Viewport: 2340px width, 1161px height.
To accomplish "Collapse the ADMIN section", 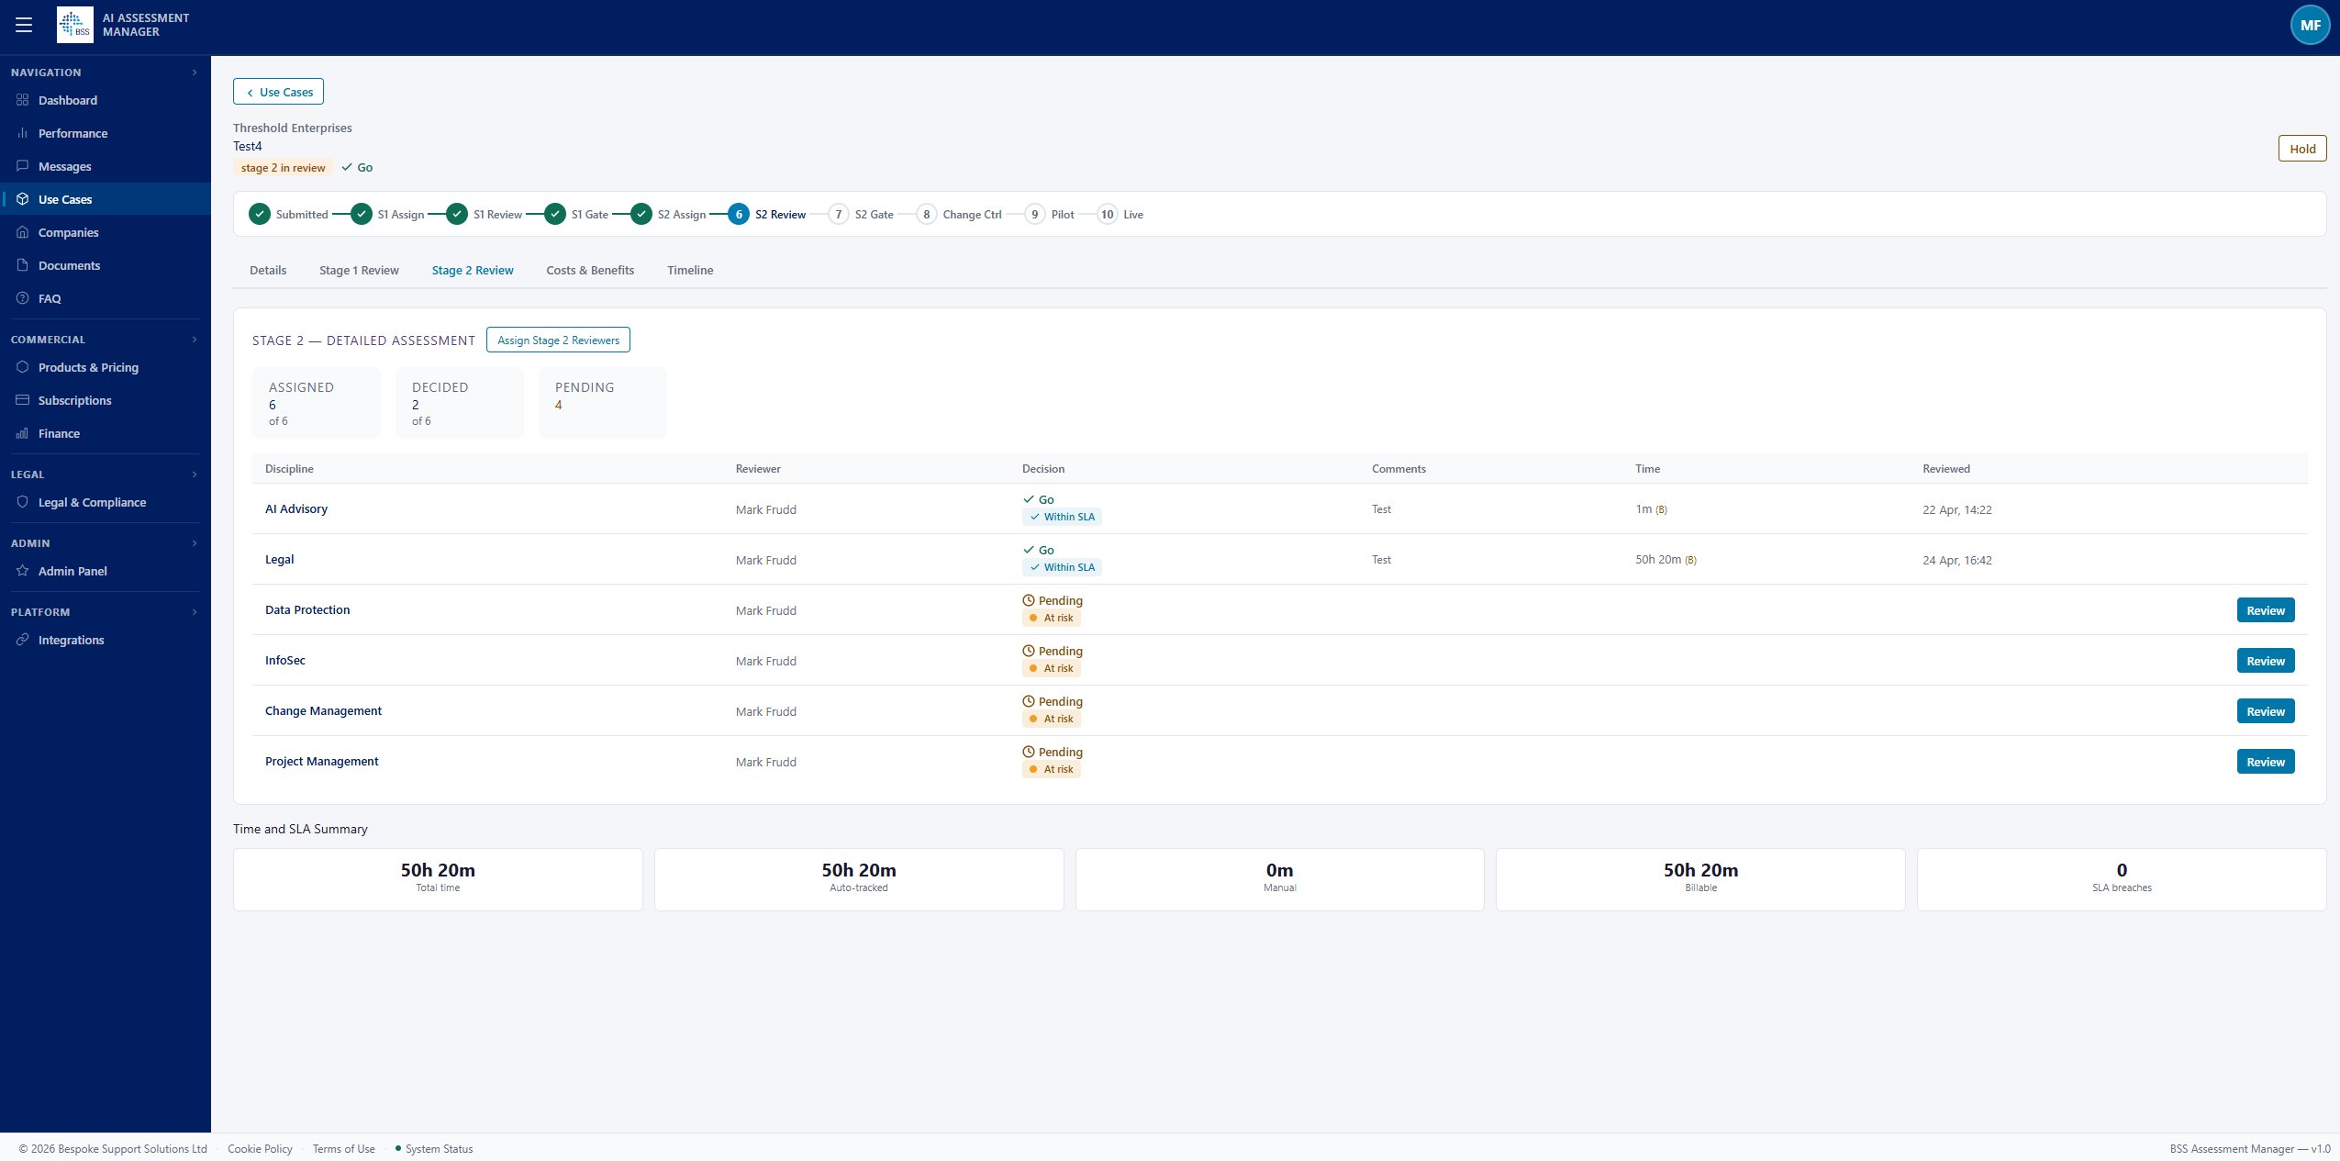I will pos(195,542).
